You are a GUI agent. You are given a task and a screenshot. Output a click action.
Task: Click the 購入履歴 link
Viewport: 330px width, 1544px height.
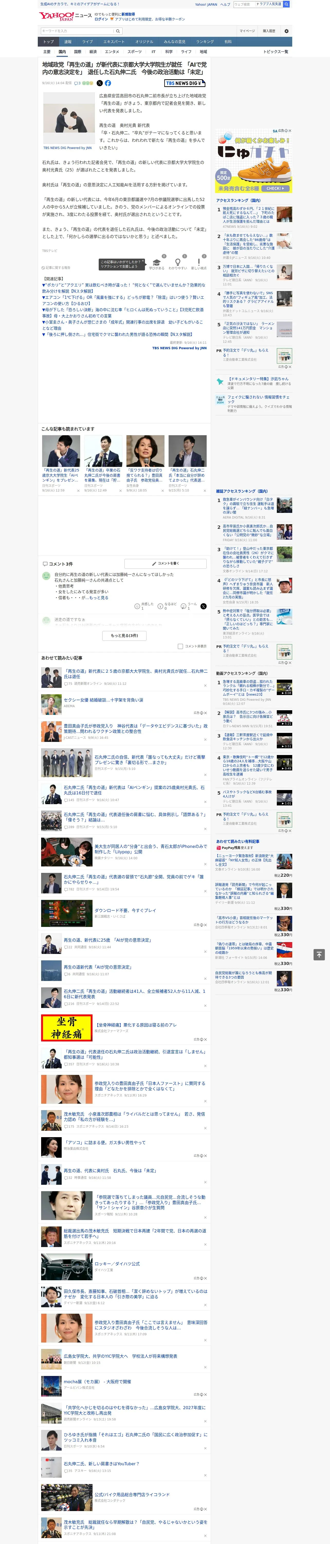click(269, 31)
